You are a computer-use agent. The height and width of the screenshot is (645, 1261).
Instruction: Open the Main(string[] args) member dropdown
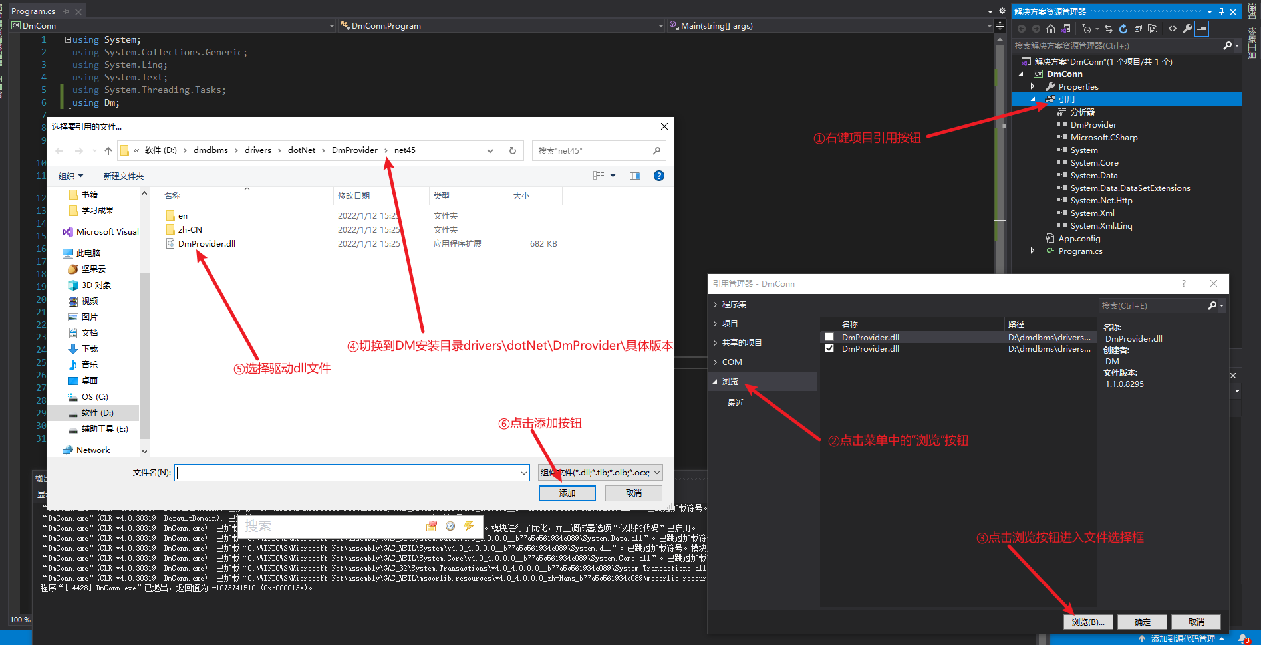pyautogui.click(x=990, y=26)
